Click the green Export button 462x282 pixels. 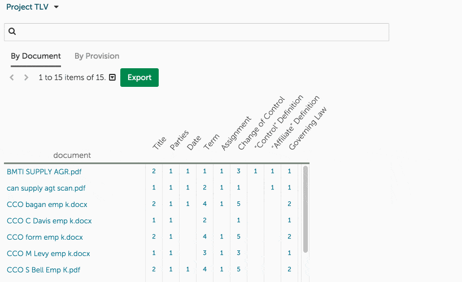(140, 77)
